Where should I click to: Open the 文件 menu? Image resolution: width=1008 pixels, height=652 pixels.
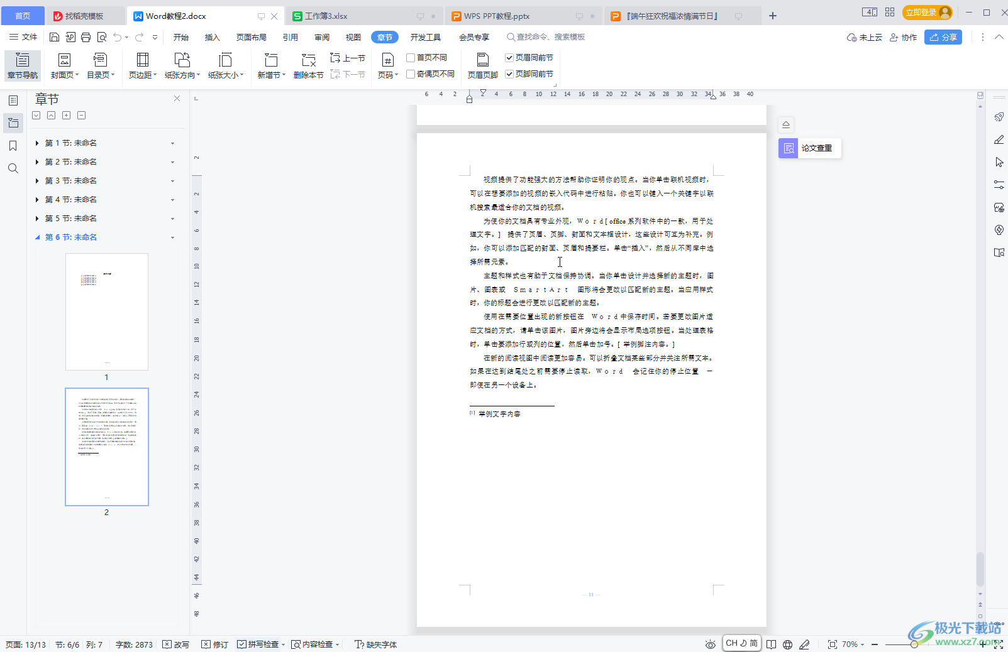click(x=23, y=37)
